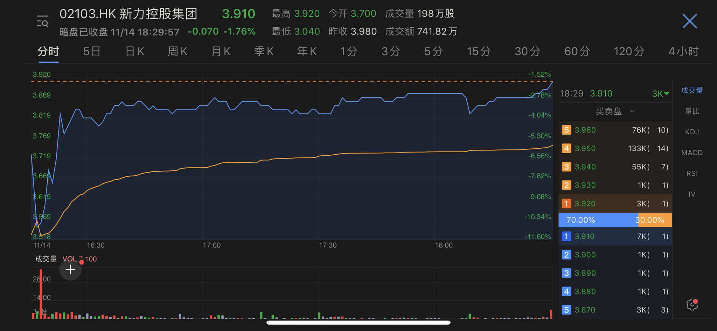Select the 4小时 interval tab
The image size is (717, 331).
click(683, 52)
